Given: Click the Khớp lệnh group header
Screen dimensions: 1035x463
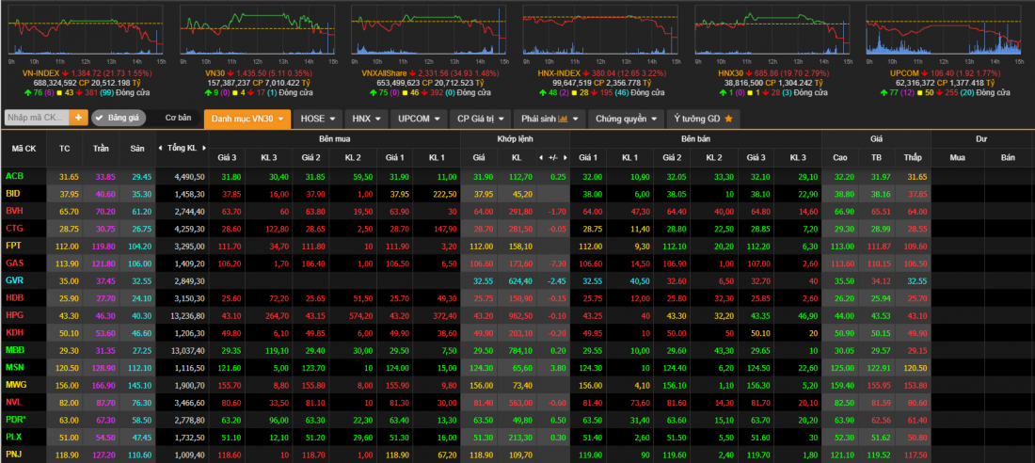Looking at the screenshot, I should pyautogui.click(x=515, y=139).
